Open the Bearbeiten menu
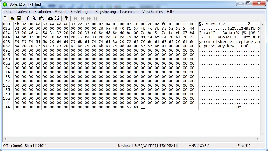 pos(42,12)
